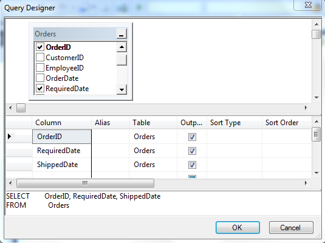Click the Sort Type column header
This screenshot has width=325, height=243.
(234, 123)
